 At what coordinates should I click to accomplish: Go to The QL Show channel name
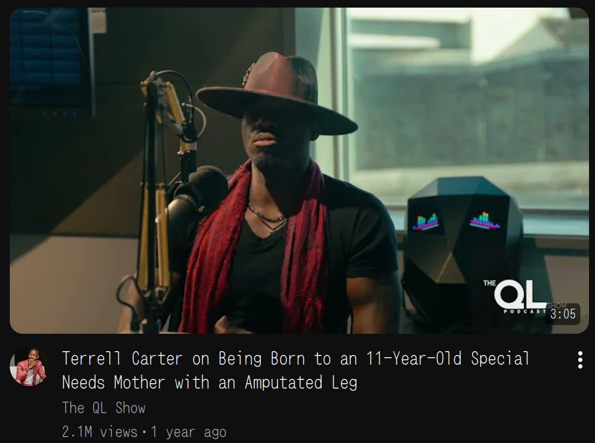104,408
